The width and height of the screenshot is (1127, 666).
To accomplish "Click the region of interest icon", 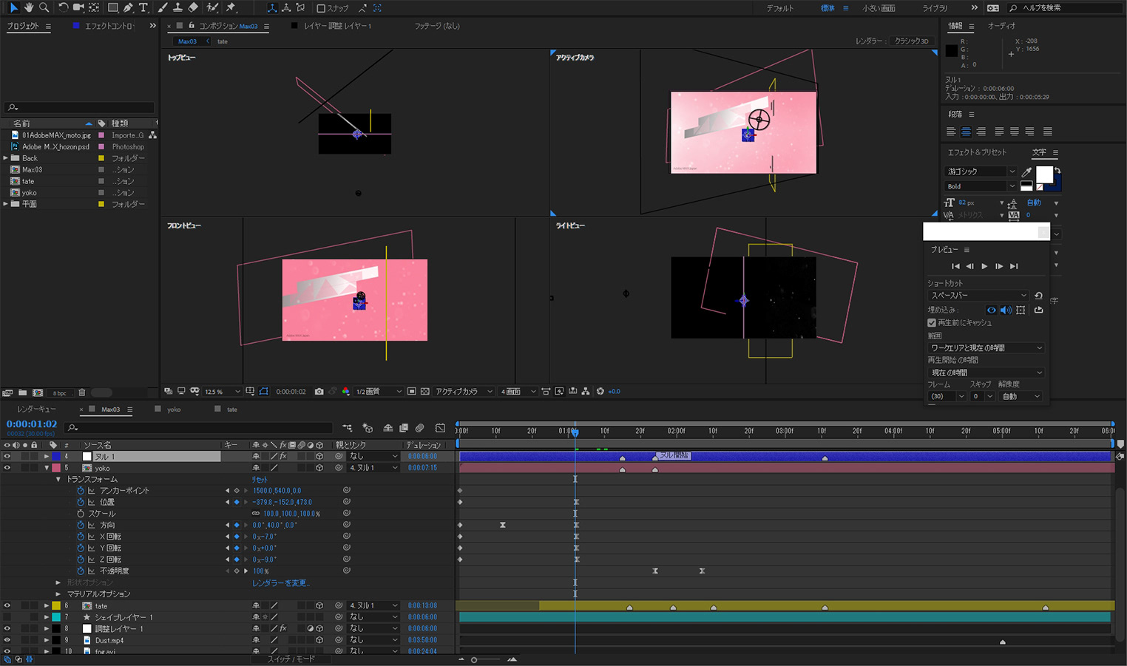I will [x=412, y=391].
